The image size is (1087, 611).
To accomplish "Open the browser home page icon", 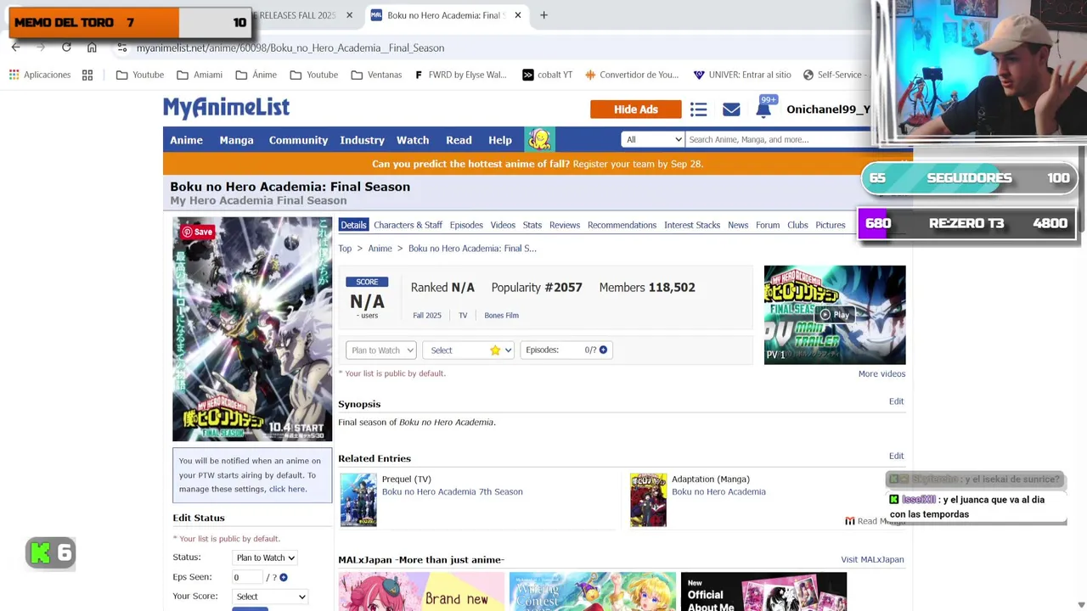I will pyautogui.click(x=92, y=48).
